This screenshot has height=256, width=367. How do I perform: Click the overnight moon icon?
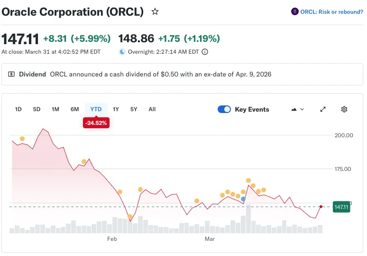122,52
